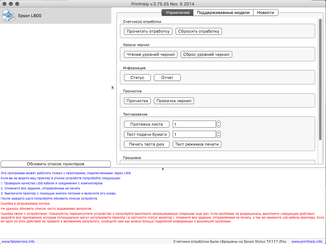Screen dimensions: 326x244
Task: Click the Статус button
Action: (x=137, y=78)
